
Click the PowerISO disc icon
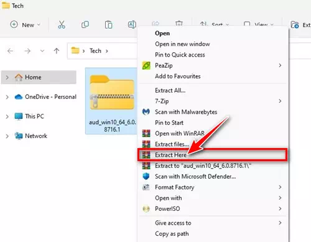click(x=146, y=209)
